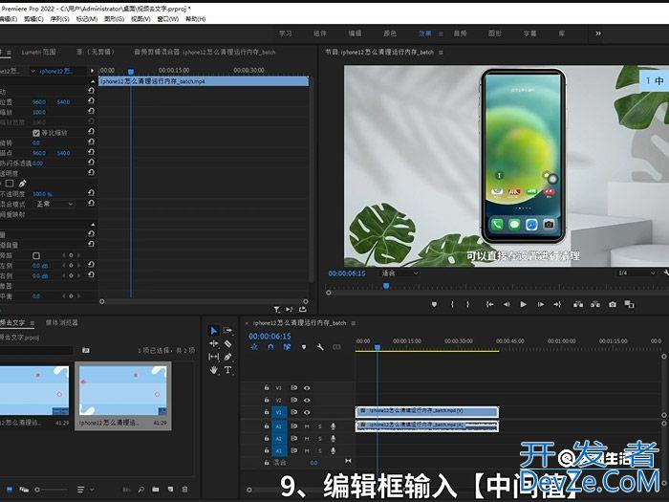The height and width of the screenshot is (502, 669).
Task: Show overflow workspaces chevron
Action: (598, 33)
